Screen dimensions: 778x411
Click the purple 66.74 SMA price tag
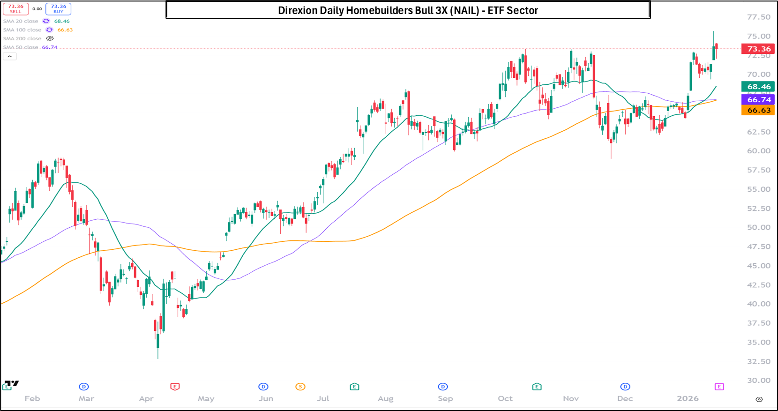758,100
